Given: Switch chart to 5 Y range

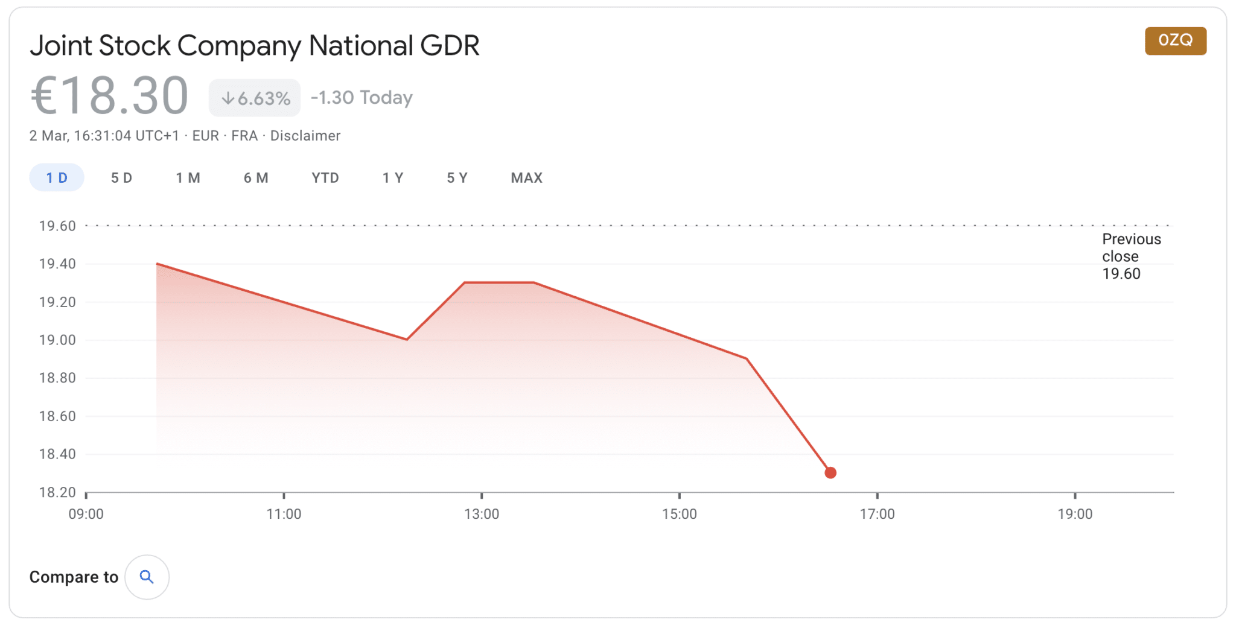Looking at the screenshot, I should (x=457, y=178).
